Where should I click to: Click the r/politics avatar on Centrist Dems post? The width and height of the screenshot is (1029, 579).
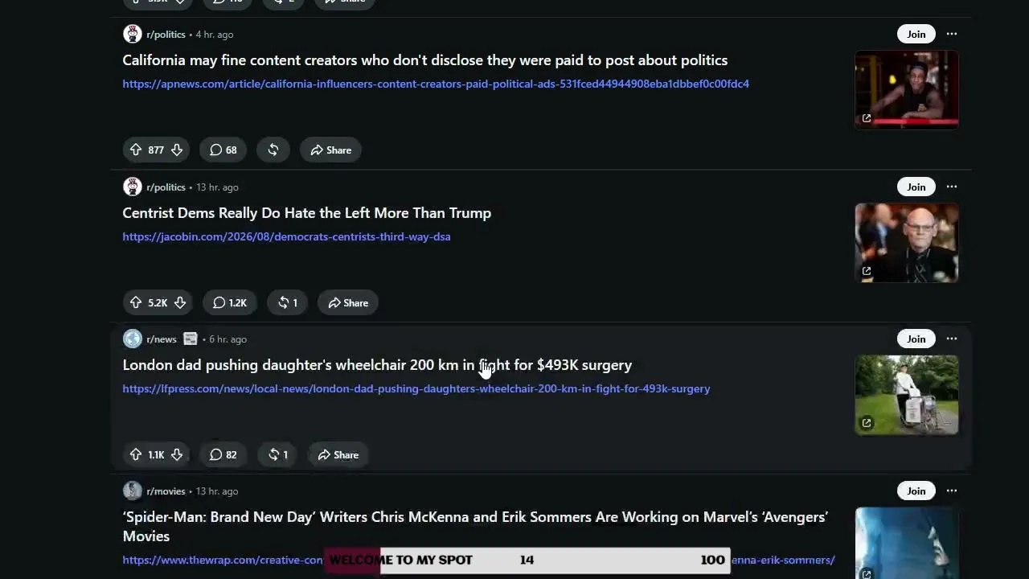pyautogui.click(x=132, y=187)
